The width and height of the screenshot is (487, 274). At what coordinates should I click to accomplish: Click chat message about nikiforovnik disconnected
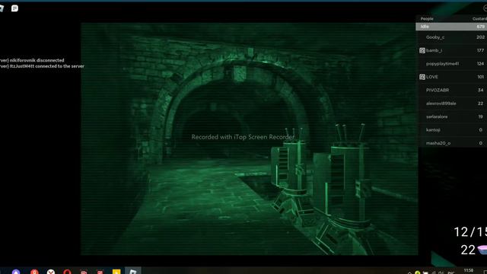click(32, 60)
